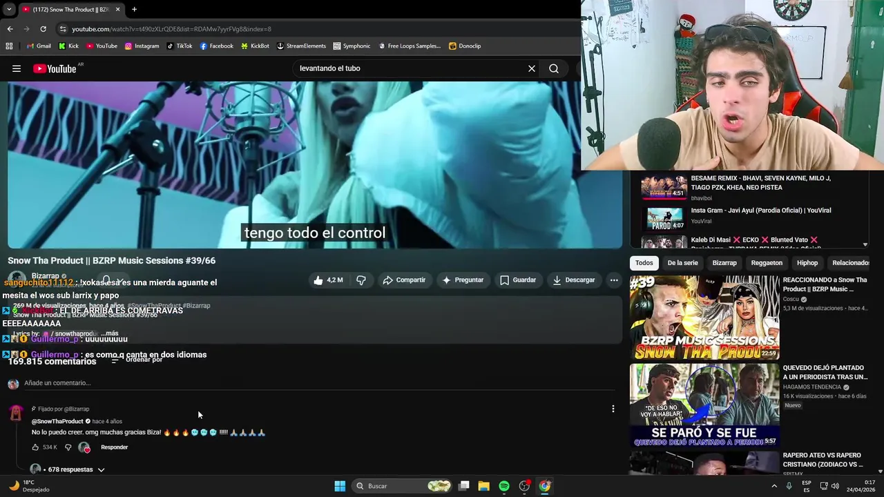Viewport: 884px width, 497px height.
Task: Expand the description via '...más'
Action: pyautogui.click(x=109, y=333)
